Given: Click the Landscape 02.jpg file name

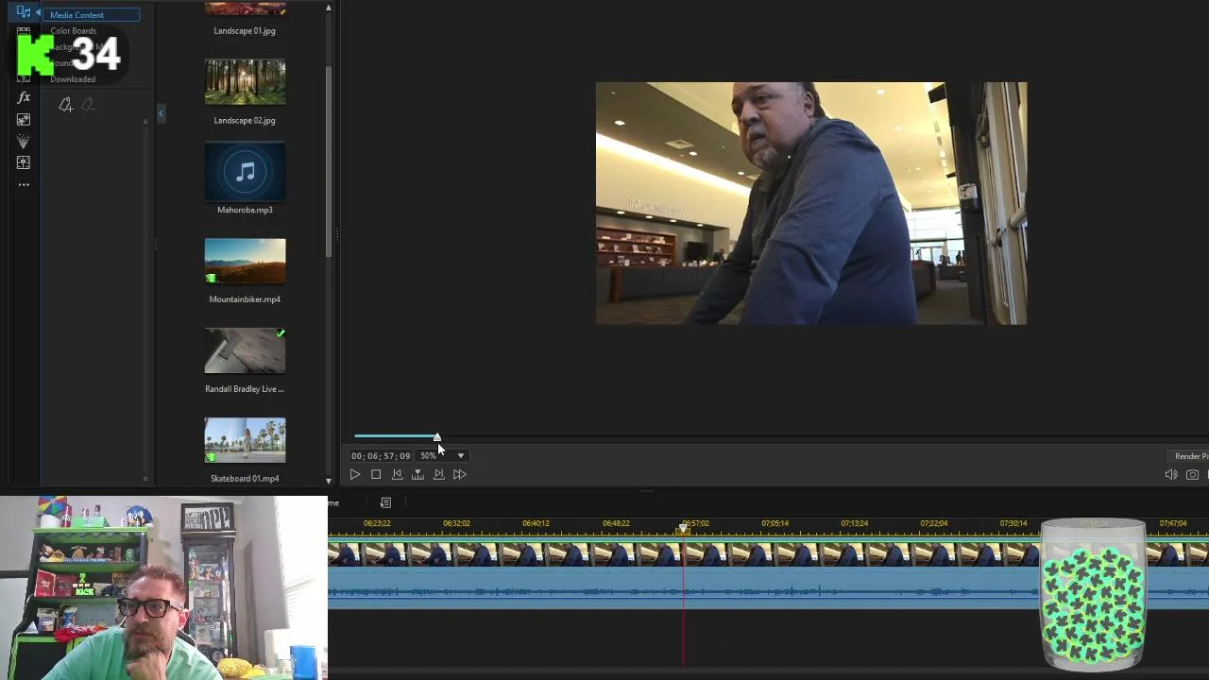Looking at the screenshot, I should (245, 121).
